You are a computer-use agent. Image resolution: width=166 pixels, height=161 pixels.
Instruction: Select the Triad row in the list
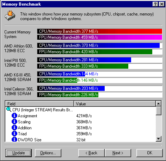pyautogui.click(x=80, y=134)
